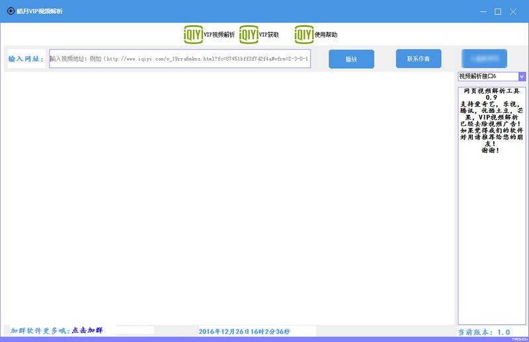Click the 加群软件更多哦 text
The width and height of the screenshot is (529, 342).
click(40, 330)
